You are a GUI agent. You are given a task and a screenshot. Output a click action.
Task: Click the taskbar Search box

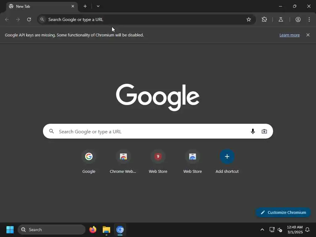(x=52, y=230)
